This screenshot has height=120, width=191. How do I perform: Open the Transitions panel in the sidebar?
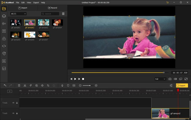click(4, 46)
